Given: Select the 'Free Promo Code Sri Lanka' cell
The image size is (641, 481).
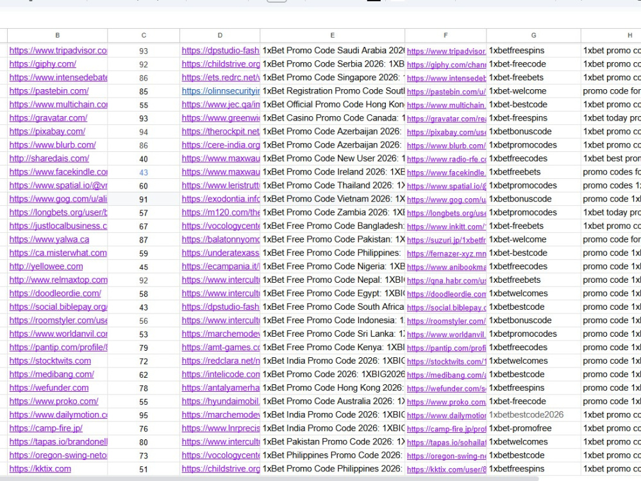Looking at the screenshot, I should pyautogui.click(x=332, y=334).
